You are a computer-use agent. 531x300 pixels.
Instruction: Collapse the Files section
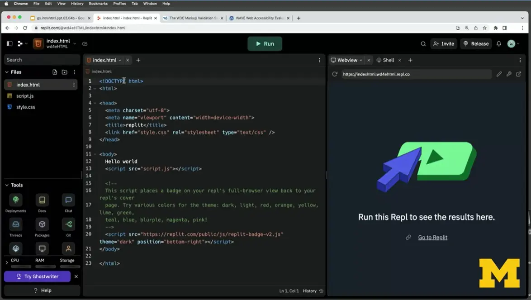(7, 72)
